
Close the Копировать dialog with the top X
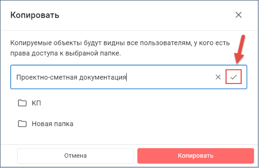point(238,15)
